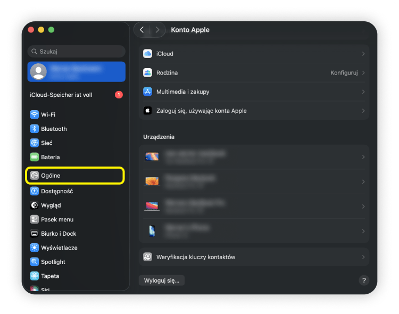Expand the Rodzina row chevron
Viewport: 399px width, 314px height.
tap(363, 72)
